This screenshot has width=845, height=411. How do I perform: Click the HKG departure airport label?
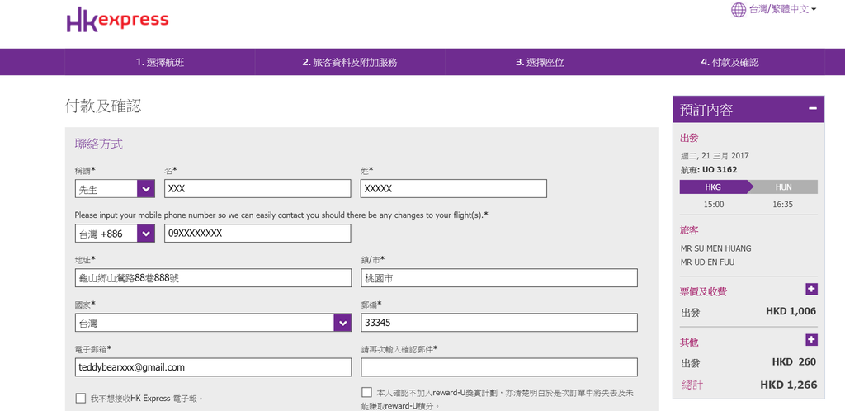click(x=714, y=187)
